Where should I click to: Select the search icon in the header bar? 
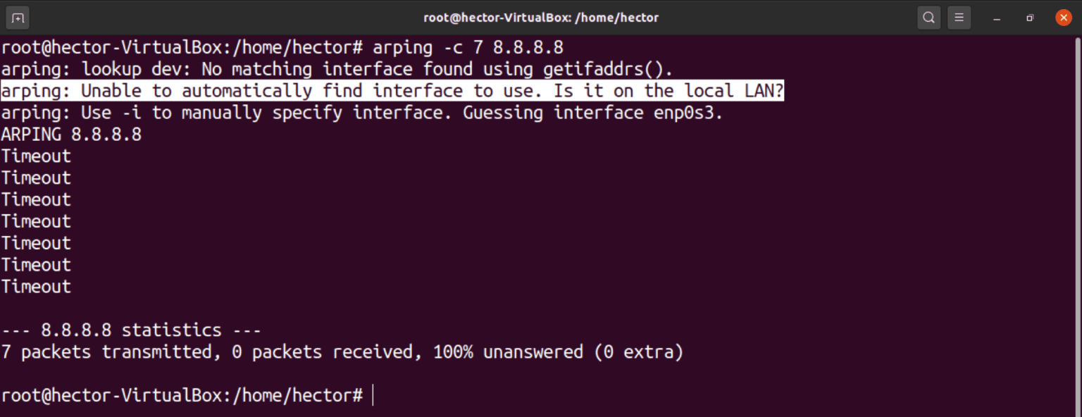tap(928, 18)
